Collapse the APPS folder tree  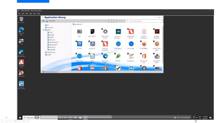(x=43, y=30)
